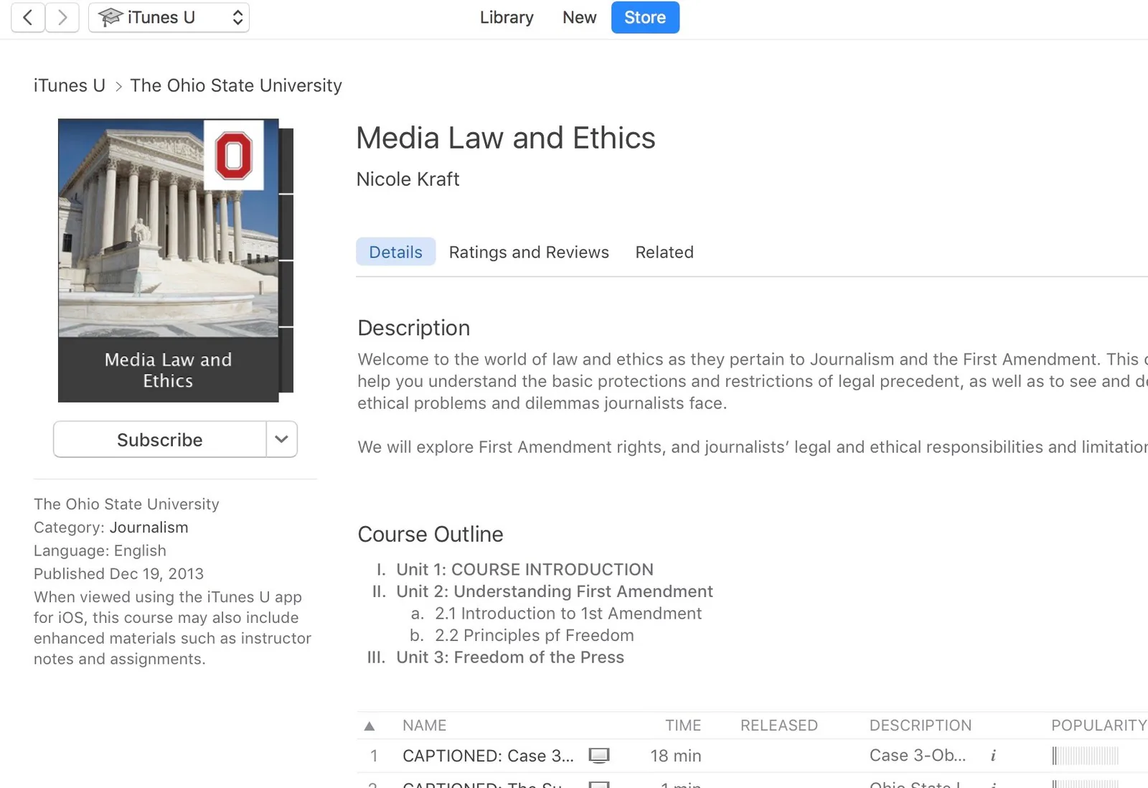Open the Ratings and Reviews tab
Image resolution: width=1148 pixels, height=788 pixels.
click(x=529, y=252)
